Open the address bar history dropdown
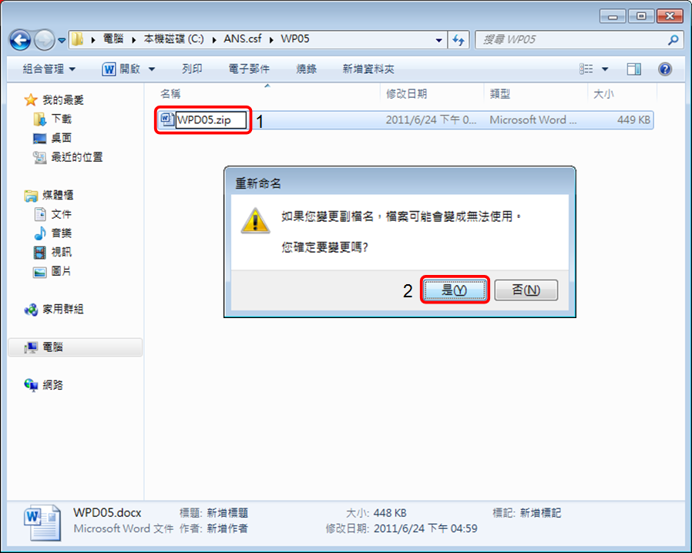The width and height of the screenshot is (692, 553). (438, 40)
